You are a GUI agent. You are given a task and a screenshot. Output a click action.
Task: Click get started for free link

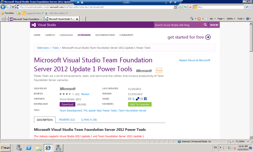click(x=189, y=37)
